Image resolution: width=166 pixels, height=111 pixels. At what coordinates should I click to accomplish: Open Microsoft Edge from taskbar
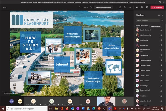point(94,109)
